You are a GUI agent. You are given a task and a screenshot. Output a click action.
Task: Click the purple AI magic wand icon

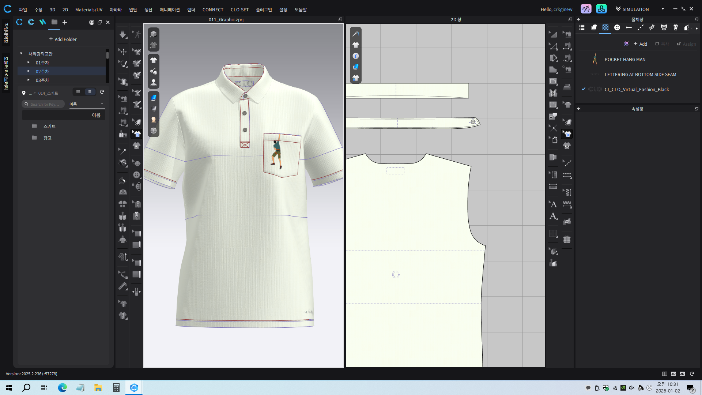pos(626,44)
